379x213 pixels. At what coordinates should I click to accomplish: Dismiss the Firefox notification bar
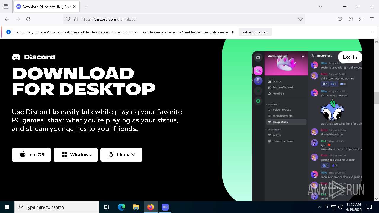372,32
